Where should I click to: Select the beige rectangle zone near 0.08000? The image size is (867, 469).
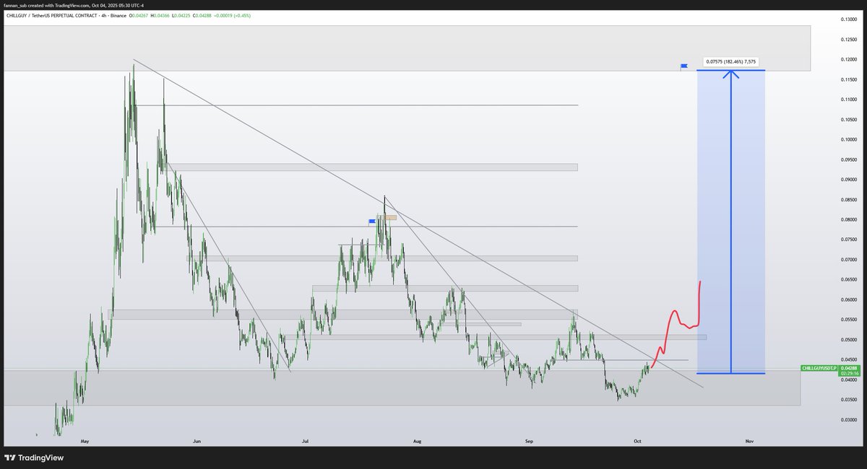[x=389, y=216]
